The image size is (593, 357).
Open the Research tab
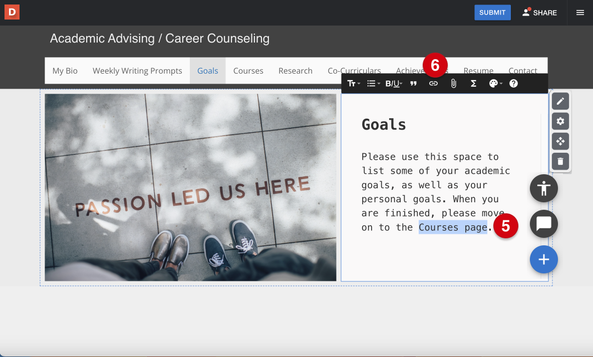click(295, 71)
